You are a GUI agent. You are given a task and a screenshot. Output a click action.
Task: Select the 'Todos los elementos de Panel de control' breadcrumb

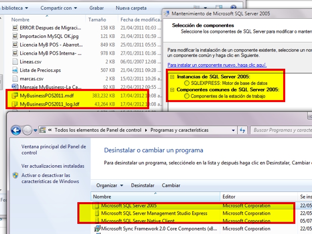coord(98,130)
